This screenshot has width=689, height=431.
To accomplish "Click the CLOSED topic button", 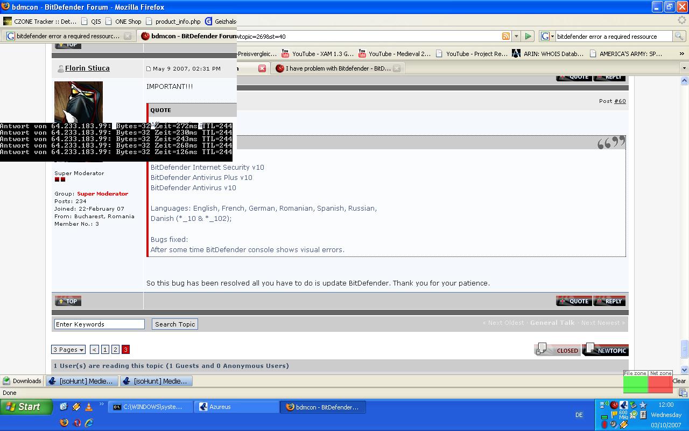I will pyautogui.click(x=558, y=350).
